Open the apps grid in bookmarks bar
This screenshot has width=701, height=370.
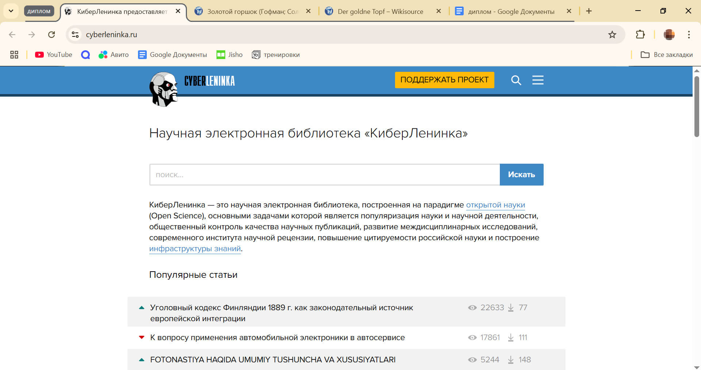(14, 55)
